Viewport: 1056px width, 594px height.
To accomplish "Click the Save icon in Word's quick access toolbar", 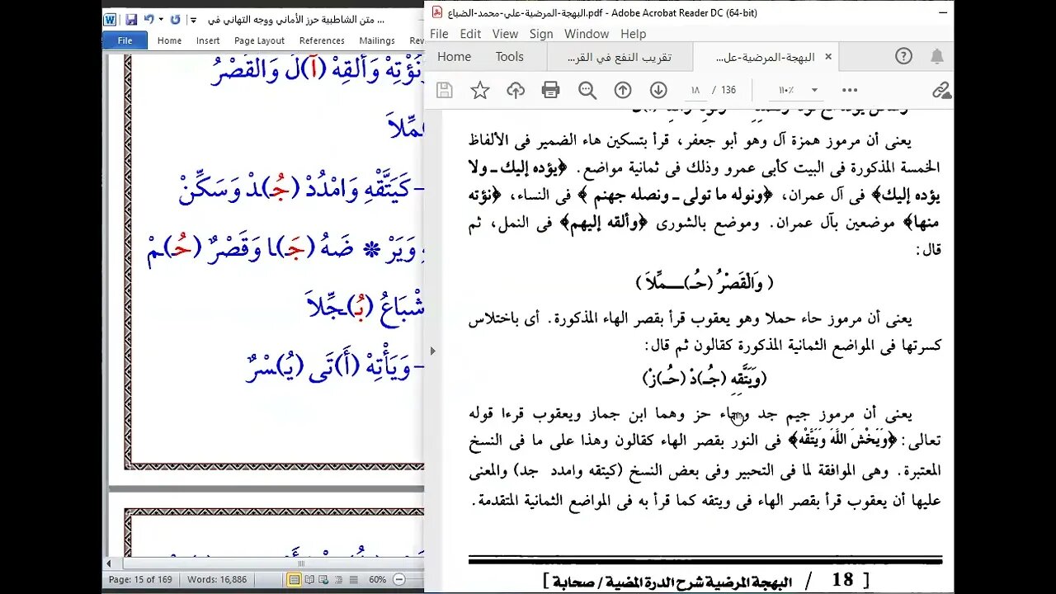I will 131,19.
